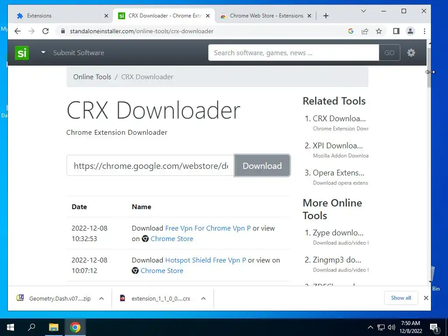Go to Online Tools breadcrumb
The image size is (448, 336).
click(x=92, y=77)
